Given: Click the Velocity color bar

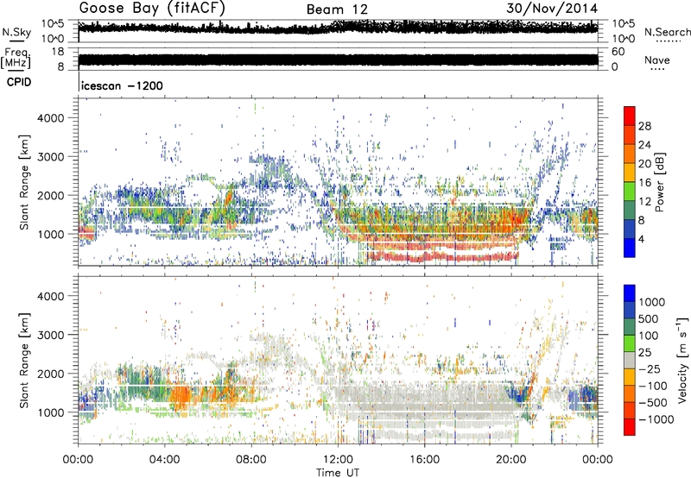Looking at the screenshot, I should pyautogui.click(x=630, y=360).
